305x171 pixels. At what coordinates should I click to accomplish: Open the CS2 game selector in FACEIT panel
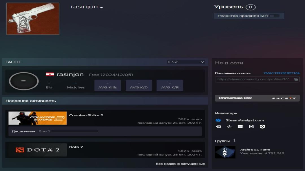186,62
